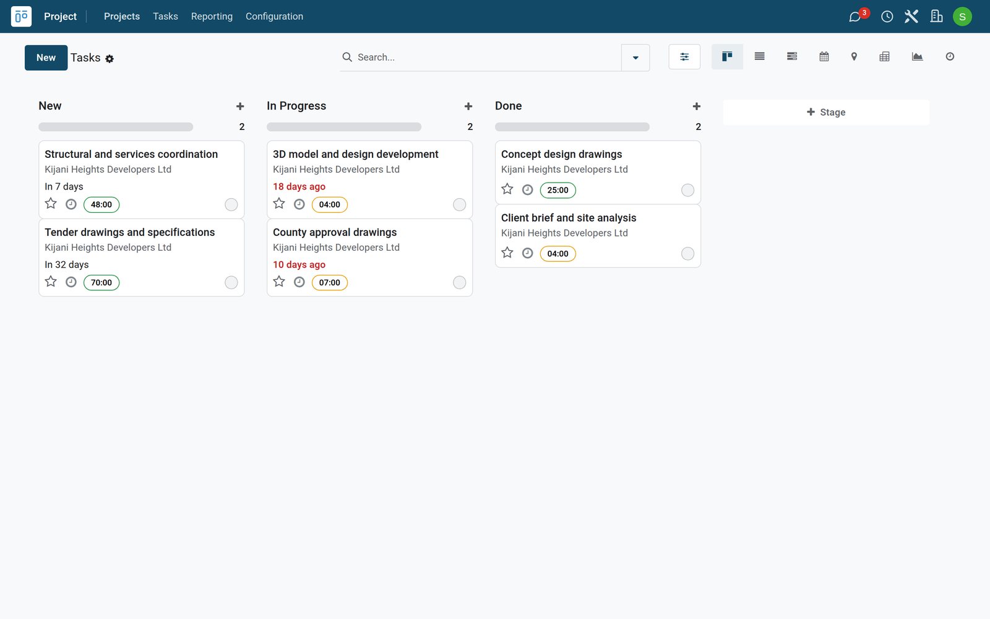Add a task in In Progress column
The image size is (990, 619).
point(468,106)
